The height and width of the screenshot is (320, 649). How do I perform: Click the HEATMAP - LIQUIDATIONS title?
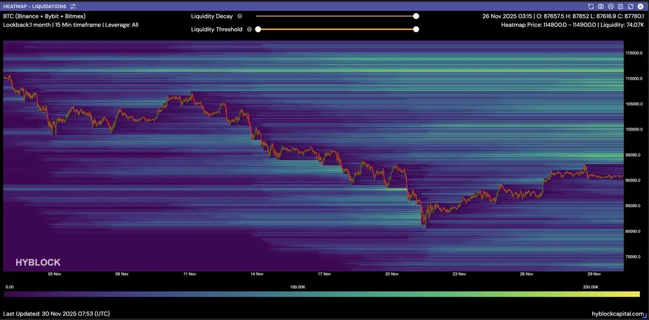coord(35,6)
